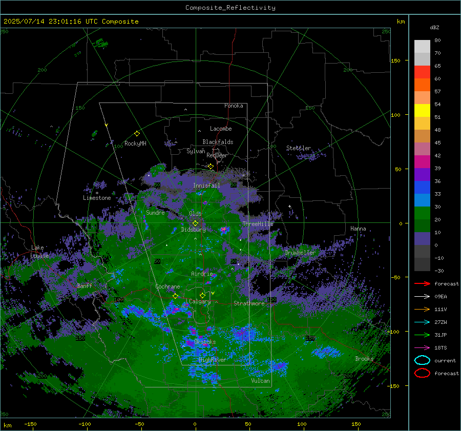Choose the green 31JP arrow icon

tap(422, 335)
